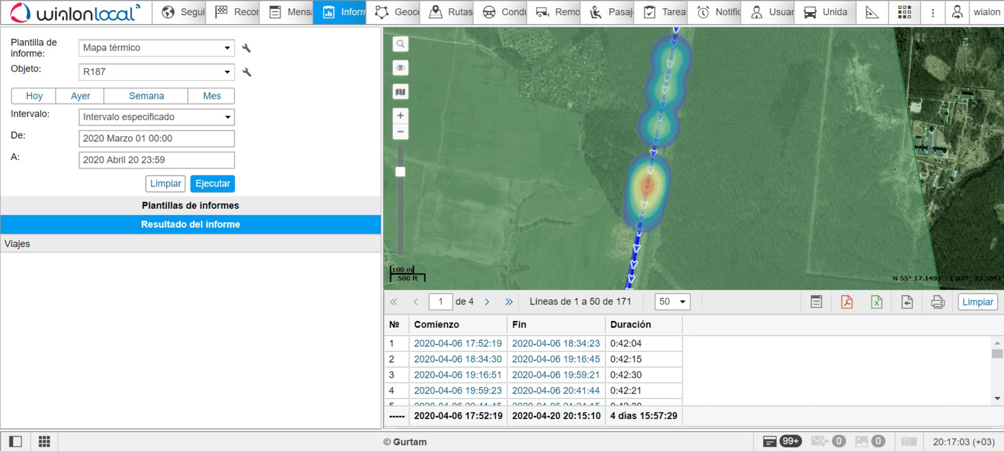Edit report template with wrench icon

pyautogui.click(x=247, y=48)
